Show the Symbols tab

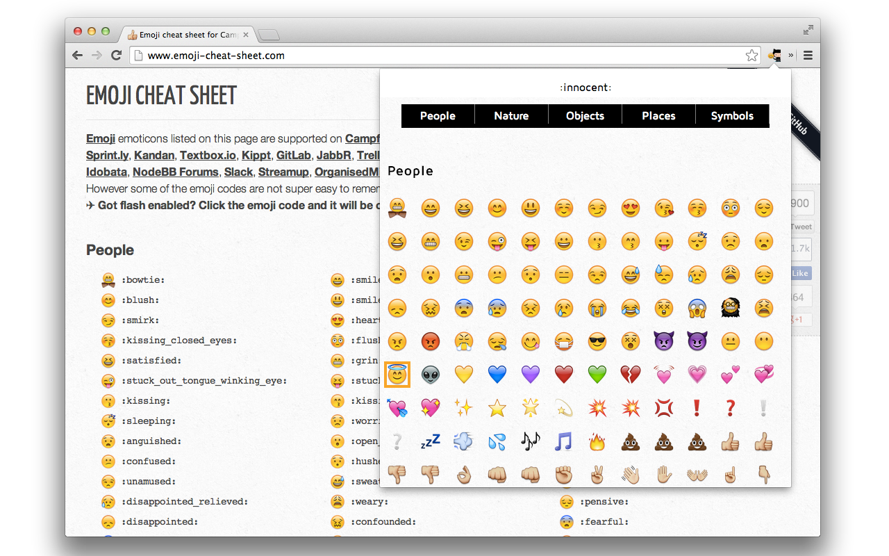(732, 116)
